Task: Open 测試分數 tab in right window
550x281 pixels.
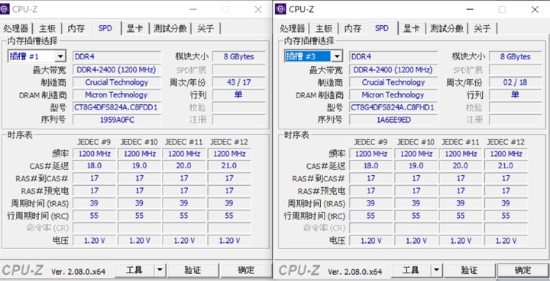Action: (447, 28)
